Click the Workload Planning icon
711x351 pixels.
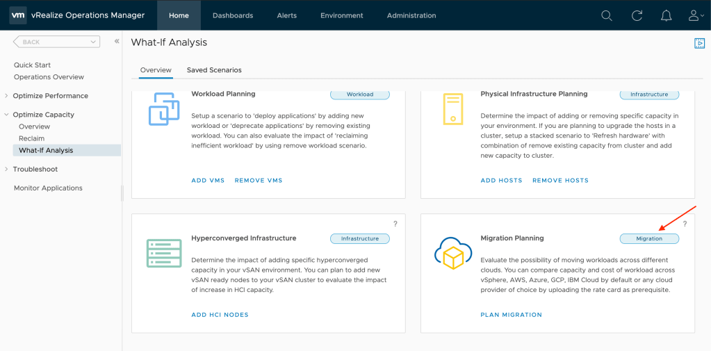tap(164, 109)
